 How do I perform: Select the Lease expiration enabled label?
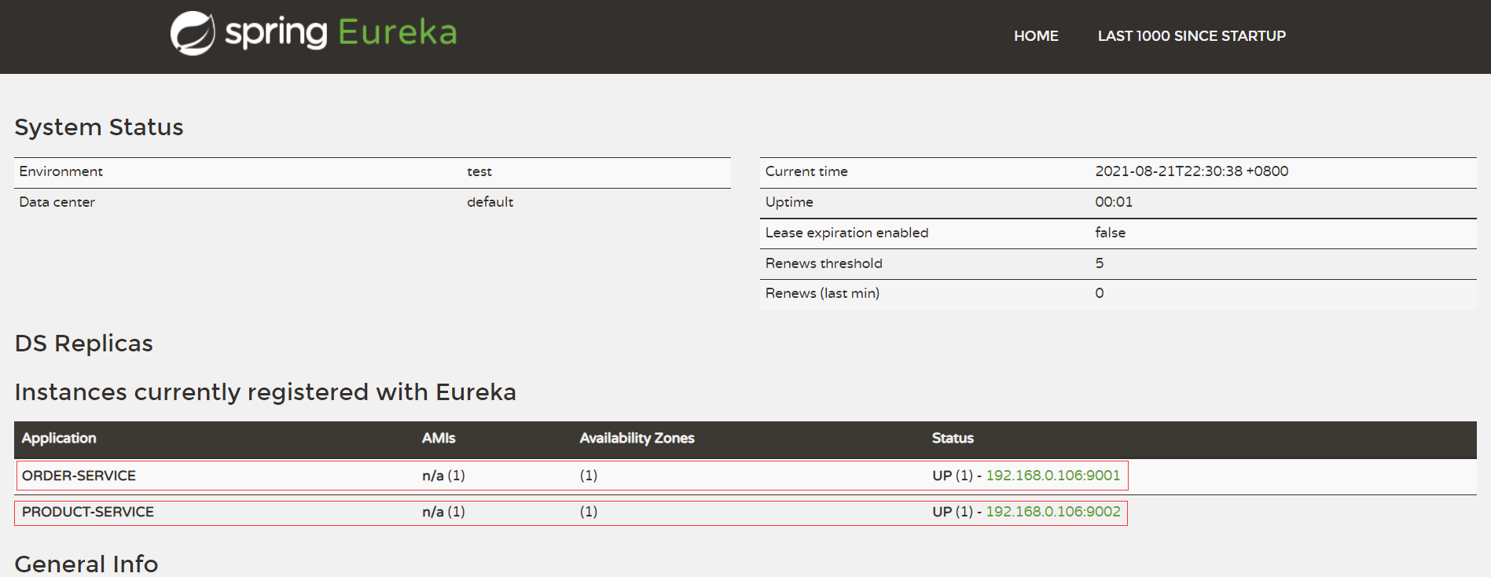tap(847, 233)
